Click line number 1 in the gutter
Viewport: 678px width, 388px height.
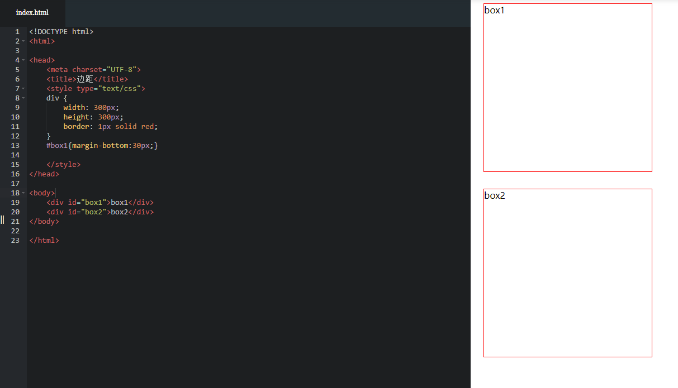[x=17, y=32]
